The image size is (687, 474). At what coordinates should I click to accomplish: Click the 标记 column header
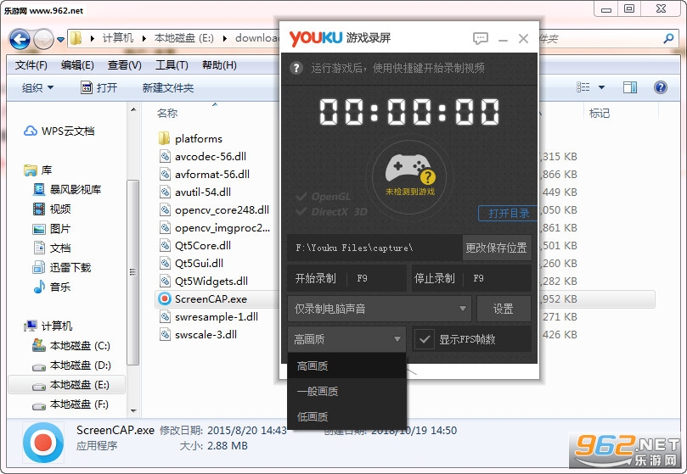(600, 114)
